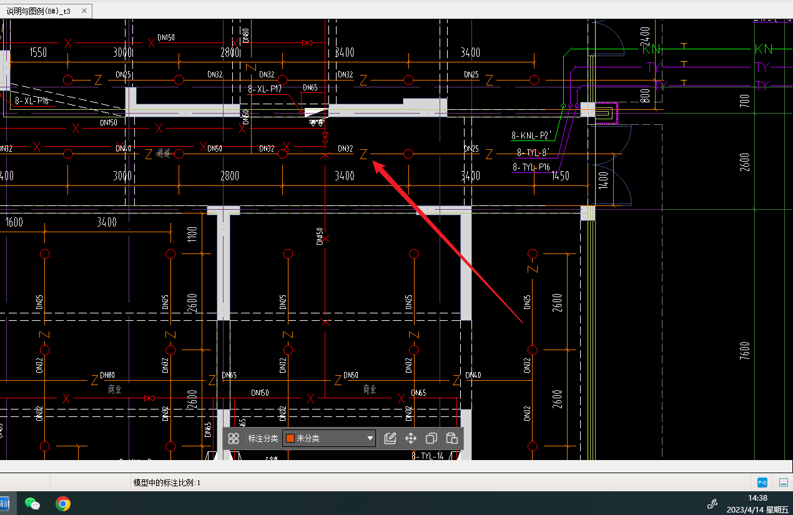The width and height of the screenshot is (793, 515).
Task: Click the orange Z symbol the red arrow points to
Action: pos(364,154)
